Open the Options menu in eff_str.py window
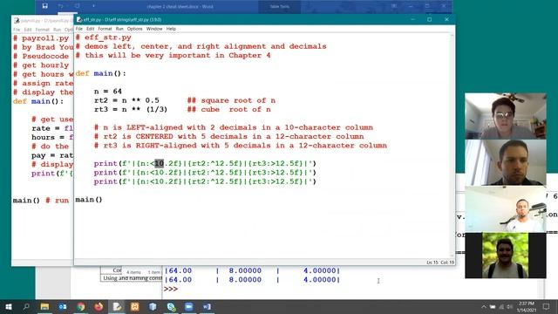 (x=134, y=29)
